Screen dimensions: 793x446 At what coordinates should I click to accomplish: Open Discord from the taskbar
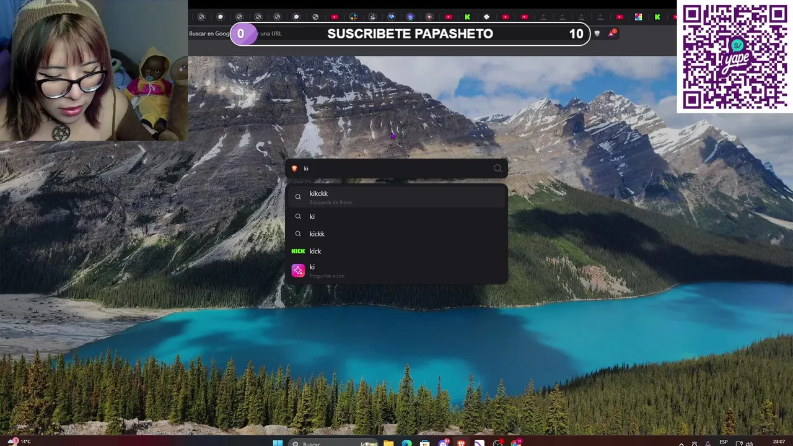(x=444, y=442)
